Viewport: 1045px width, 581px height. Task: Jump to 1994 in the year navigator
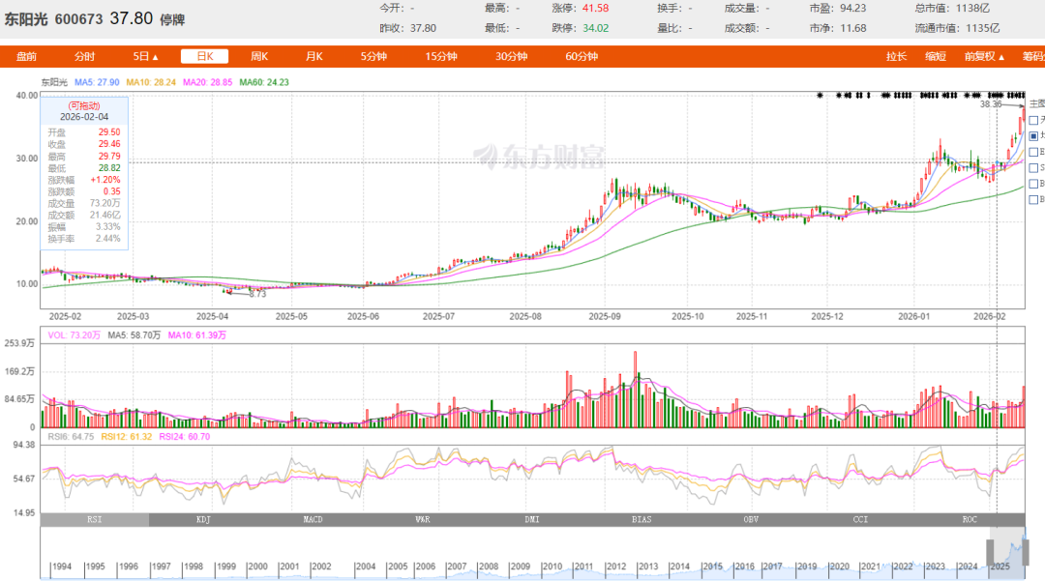(x=61, y=566)
